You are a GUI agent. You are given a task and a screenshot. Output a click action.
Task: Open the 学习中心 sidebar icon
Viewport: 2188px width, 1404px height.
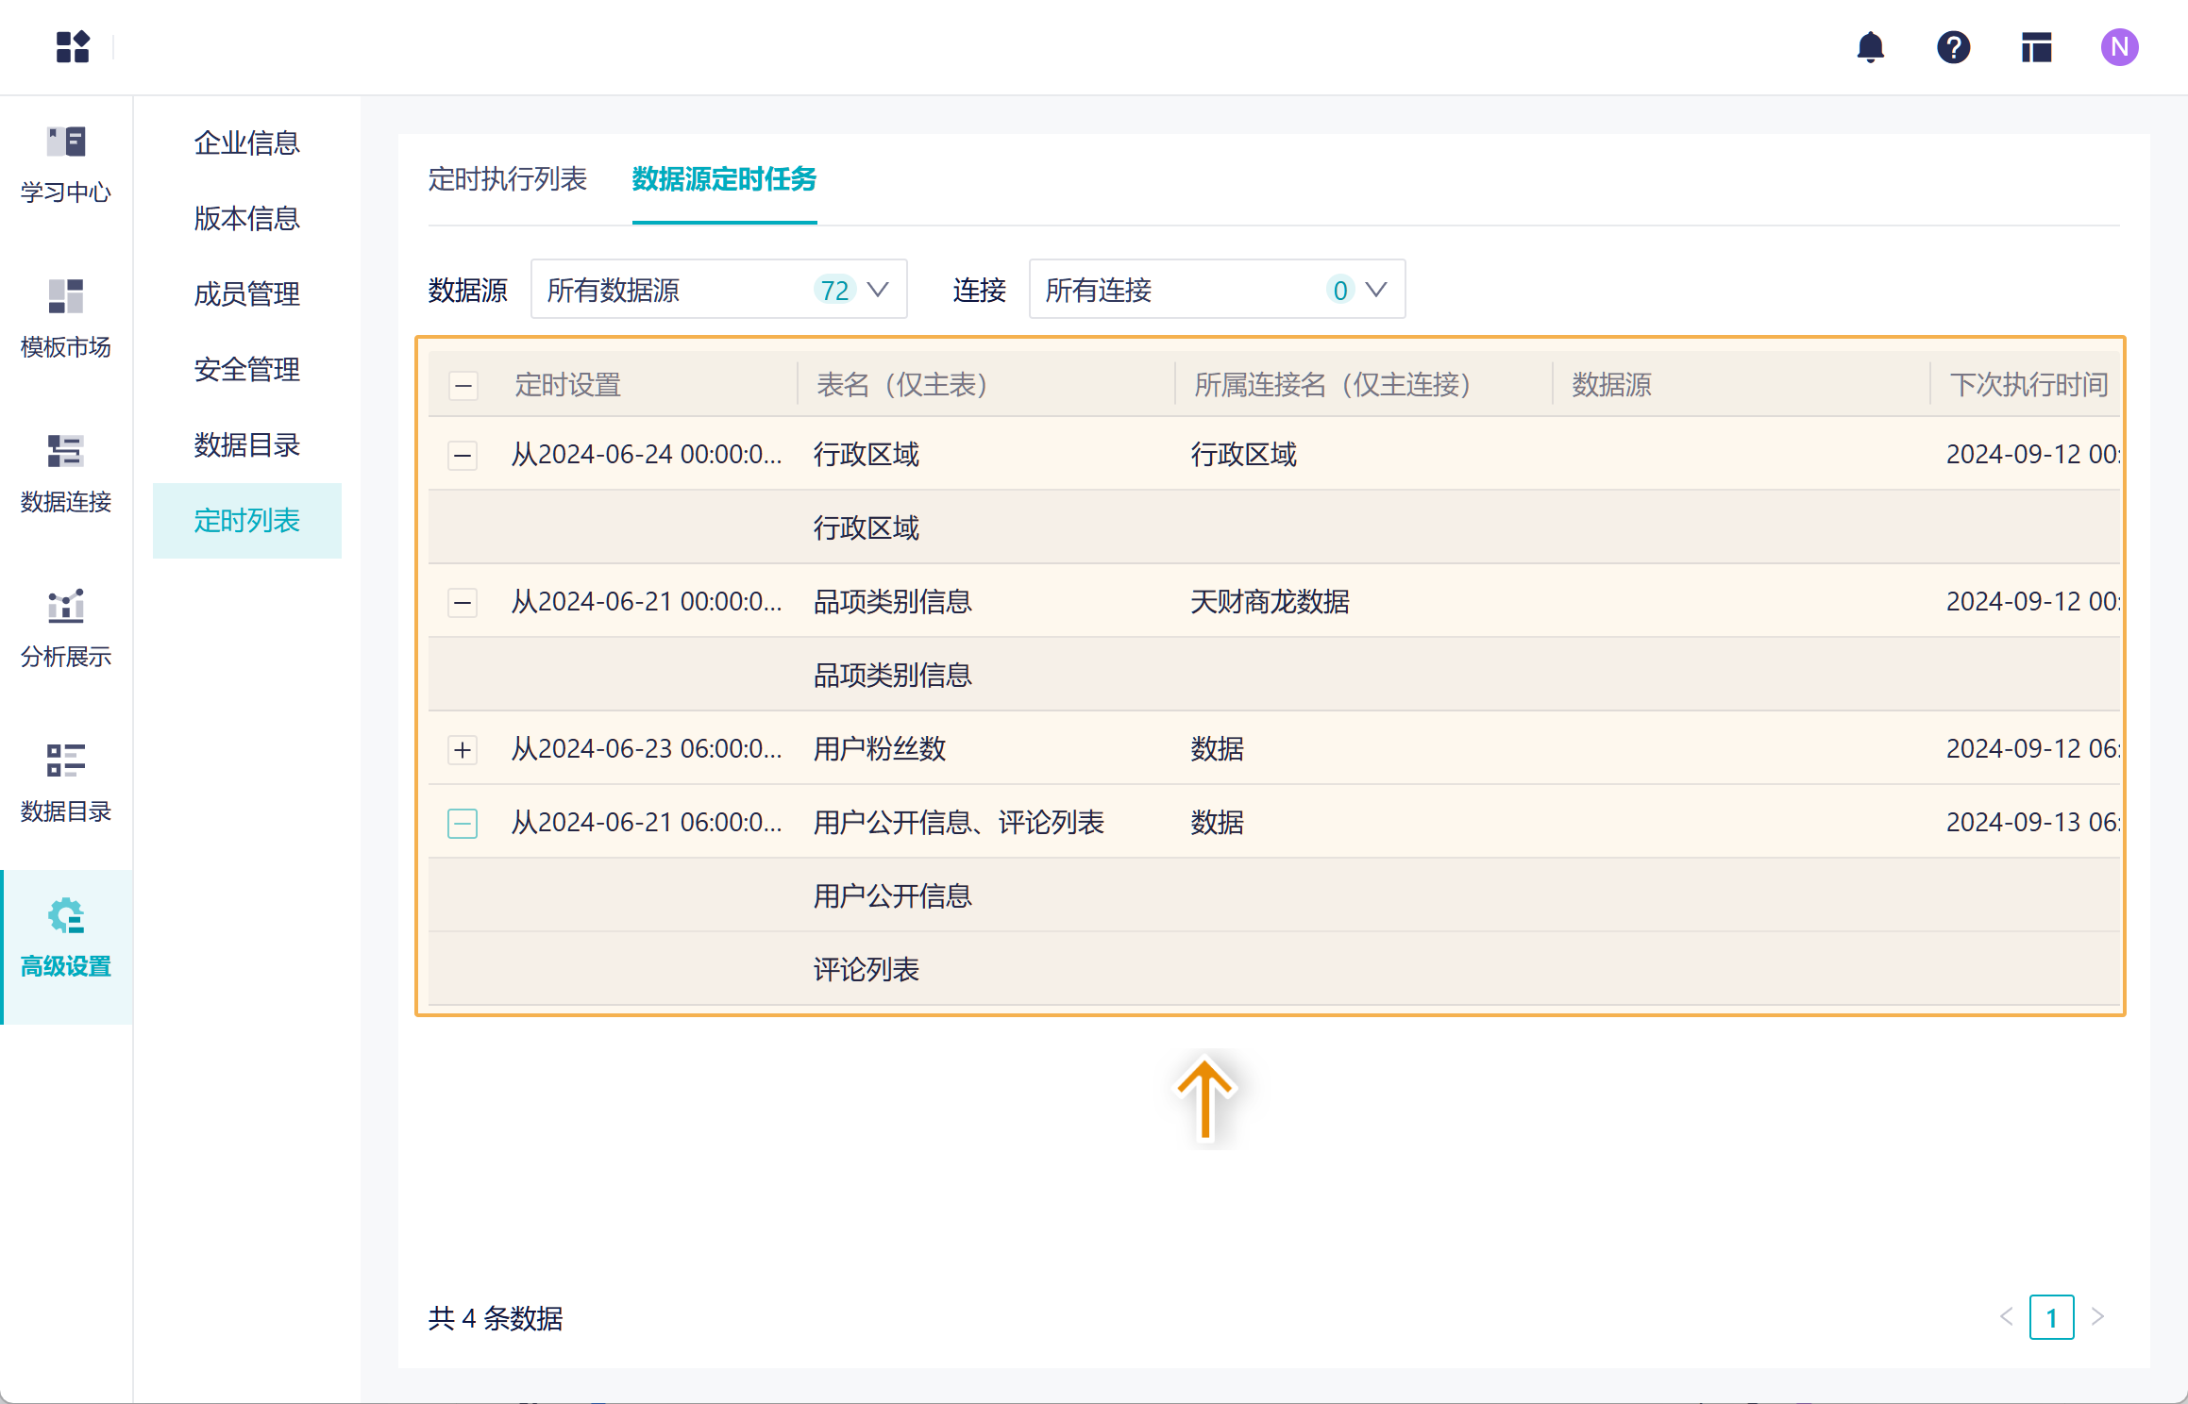66,165
